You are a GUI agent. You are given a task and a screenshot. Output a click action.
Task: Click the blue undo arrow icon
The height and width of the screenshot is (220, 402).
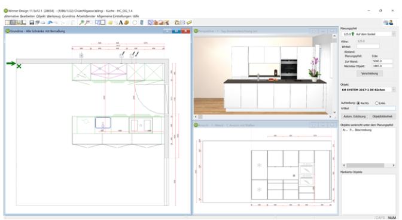50,23
